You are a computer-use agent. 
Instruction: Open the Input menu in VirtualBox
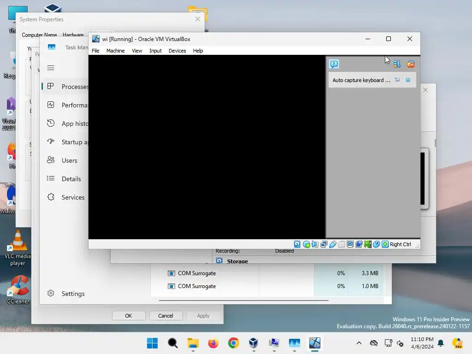[155, 51]
